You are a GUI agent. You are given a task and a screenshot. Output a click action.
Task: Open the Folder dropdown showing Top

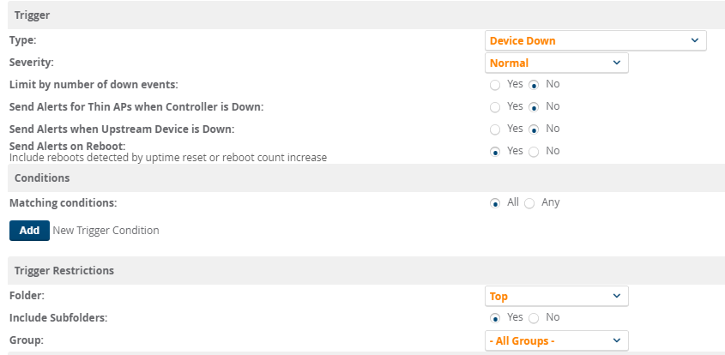[x=556, y=296]
